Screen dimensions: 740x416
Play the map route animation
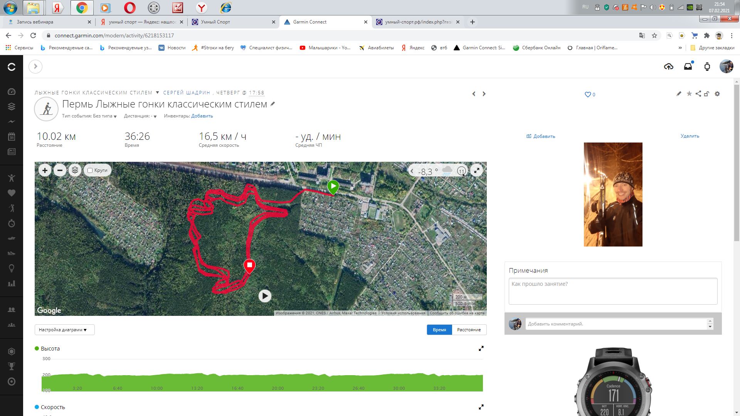pos(265,296)
